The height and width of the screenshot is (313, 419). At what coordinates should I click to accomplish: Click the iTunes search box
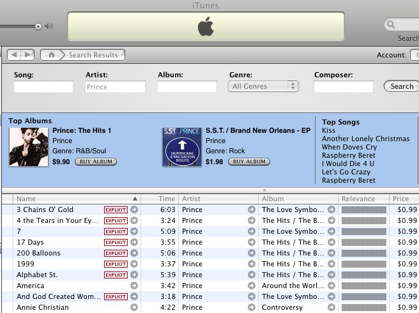[x=402, y=24]
